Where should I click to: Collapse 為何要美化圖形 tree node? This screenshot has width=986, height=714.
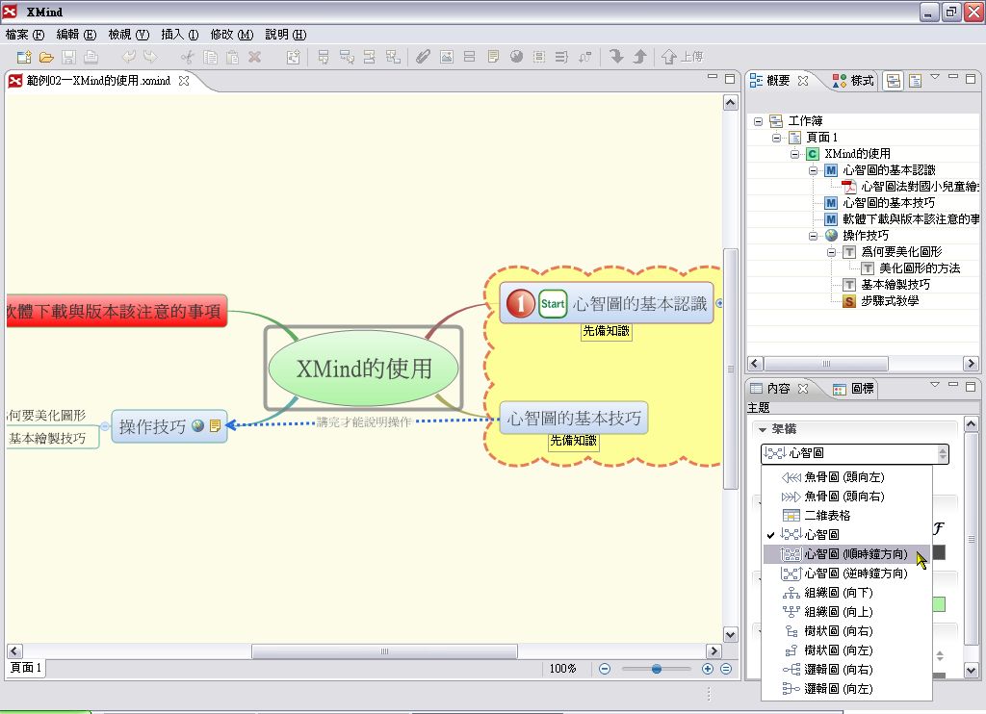coord(831,252)
